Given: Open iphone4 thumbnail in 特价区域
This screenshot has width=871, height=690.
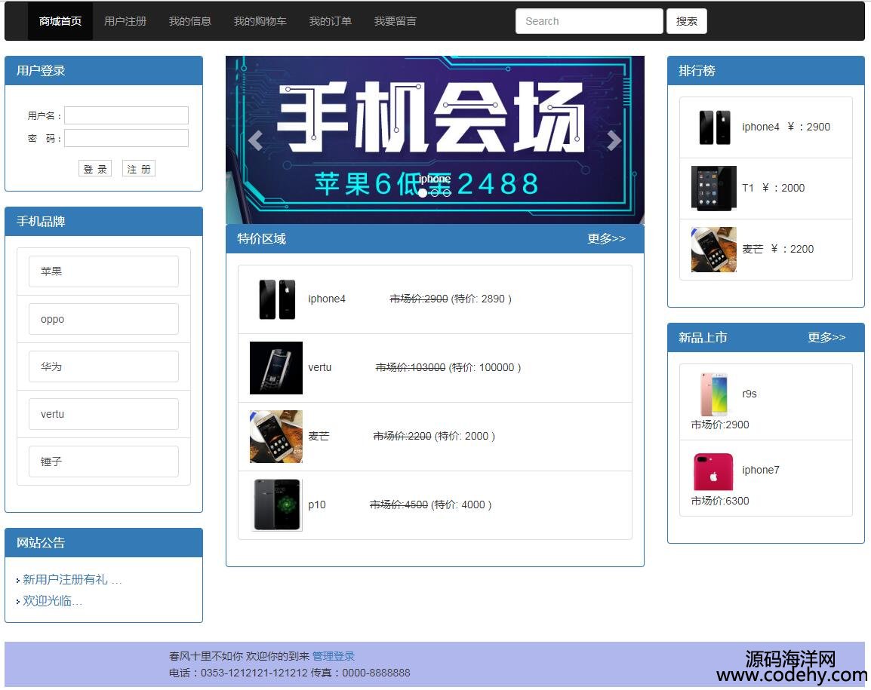Looking at the screenshot, I should click(277, 299).
